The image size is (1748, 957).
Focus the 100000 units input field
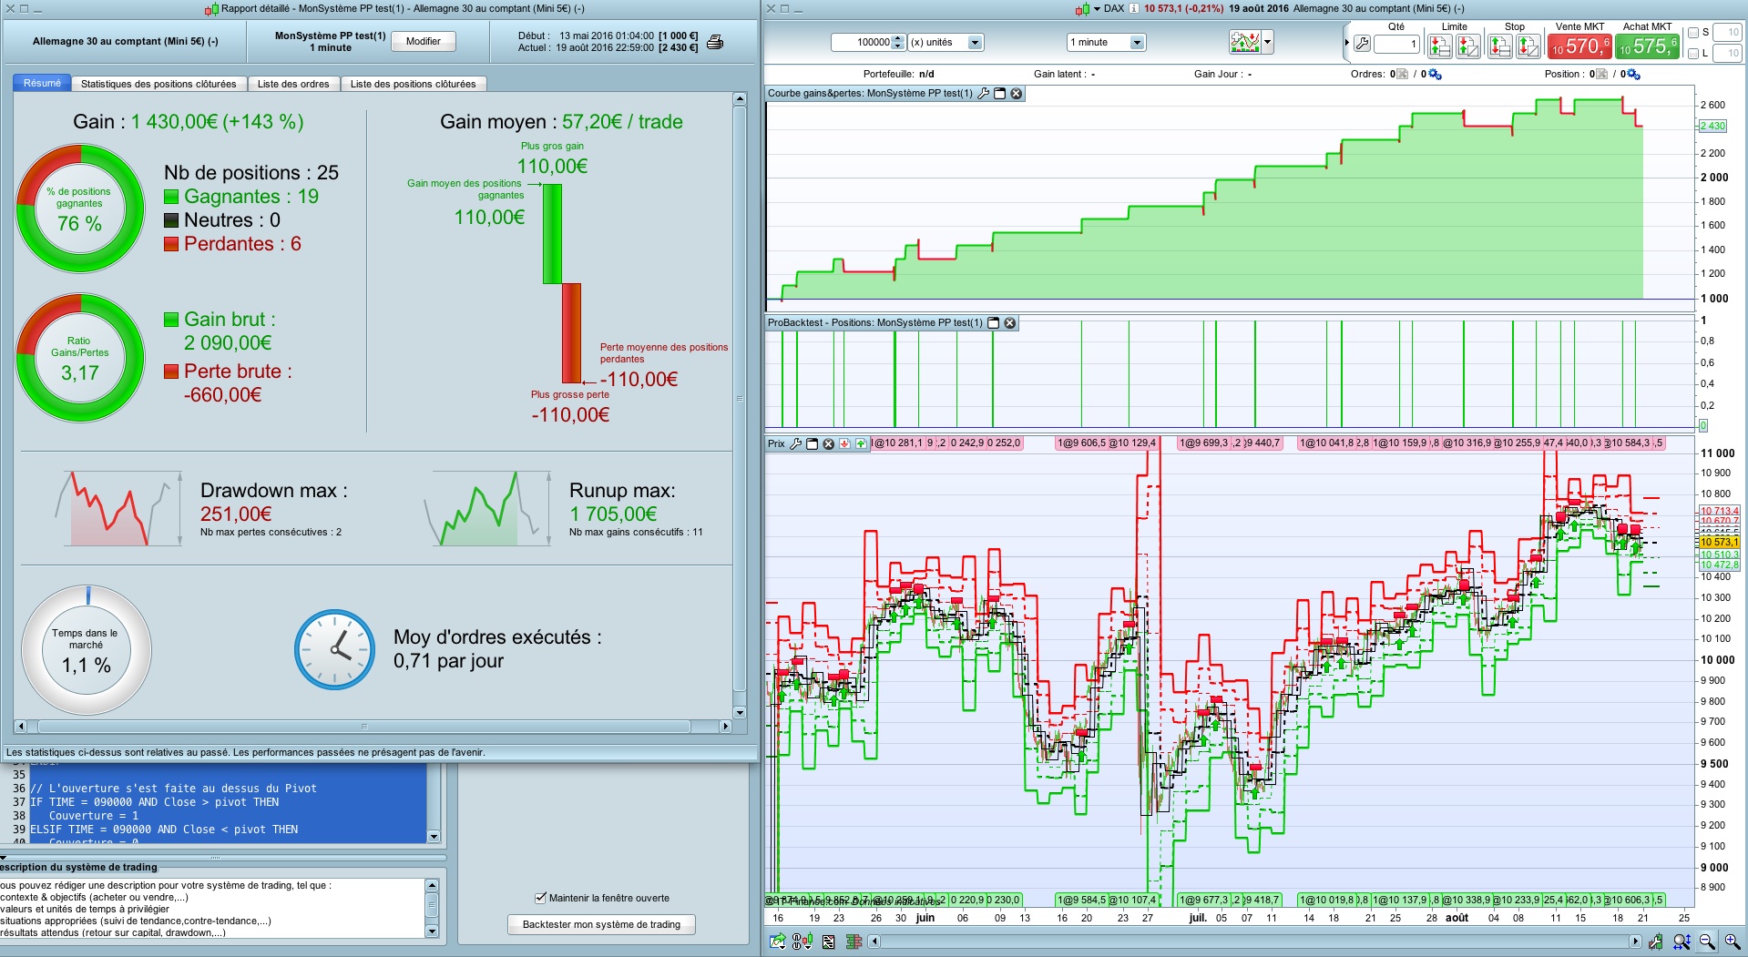click(x=861, y=42)
